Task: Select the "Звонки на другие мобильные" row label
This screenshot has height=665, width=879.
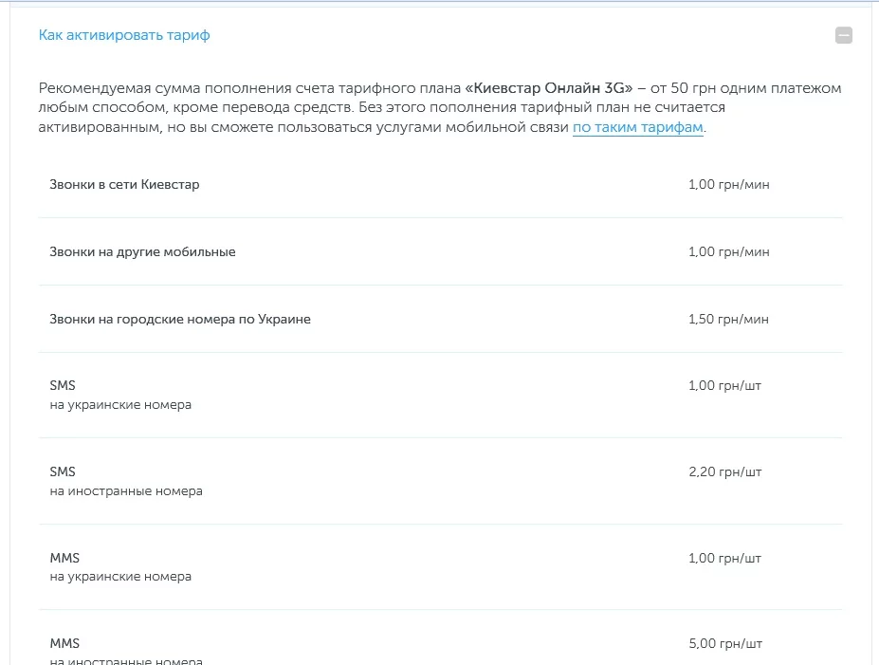Action: click(x=142, y=251)
